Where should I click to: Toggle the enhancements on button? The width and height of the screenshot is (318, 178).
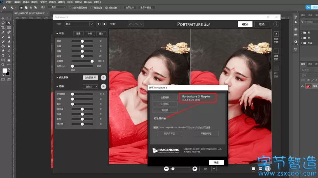coord(104,86)
